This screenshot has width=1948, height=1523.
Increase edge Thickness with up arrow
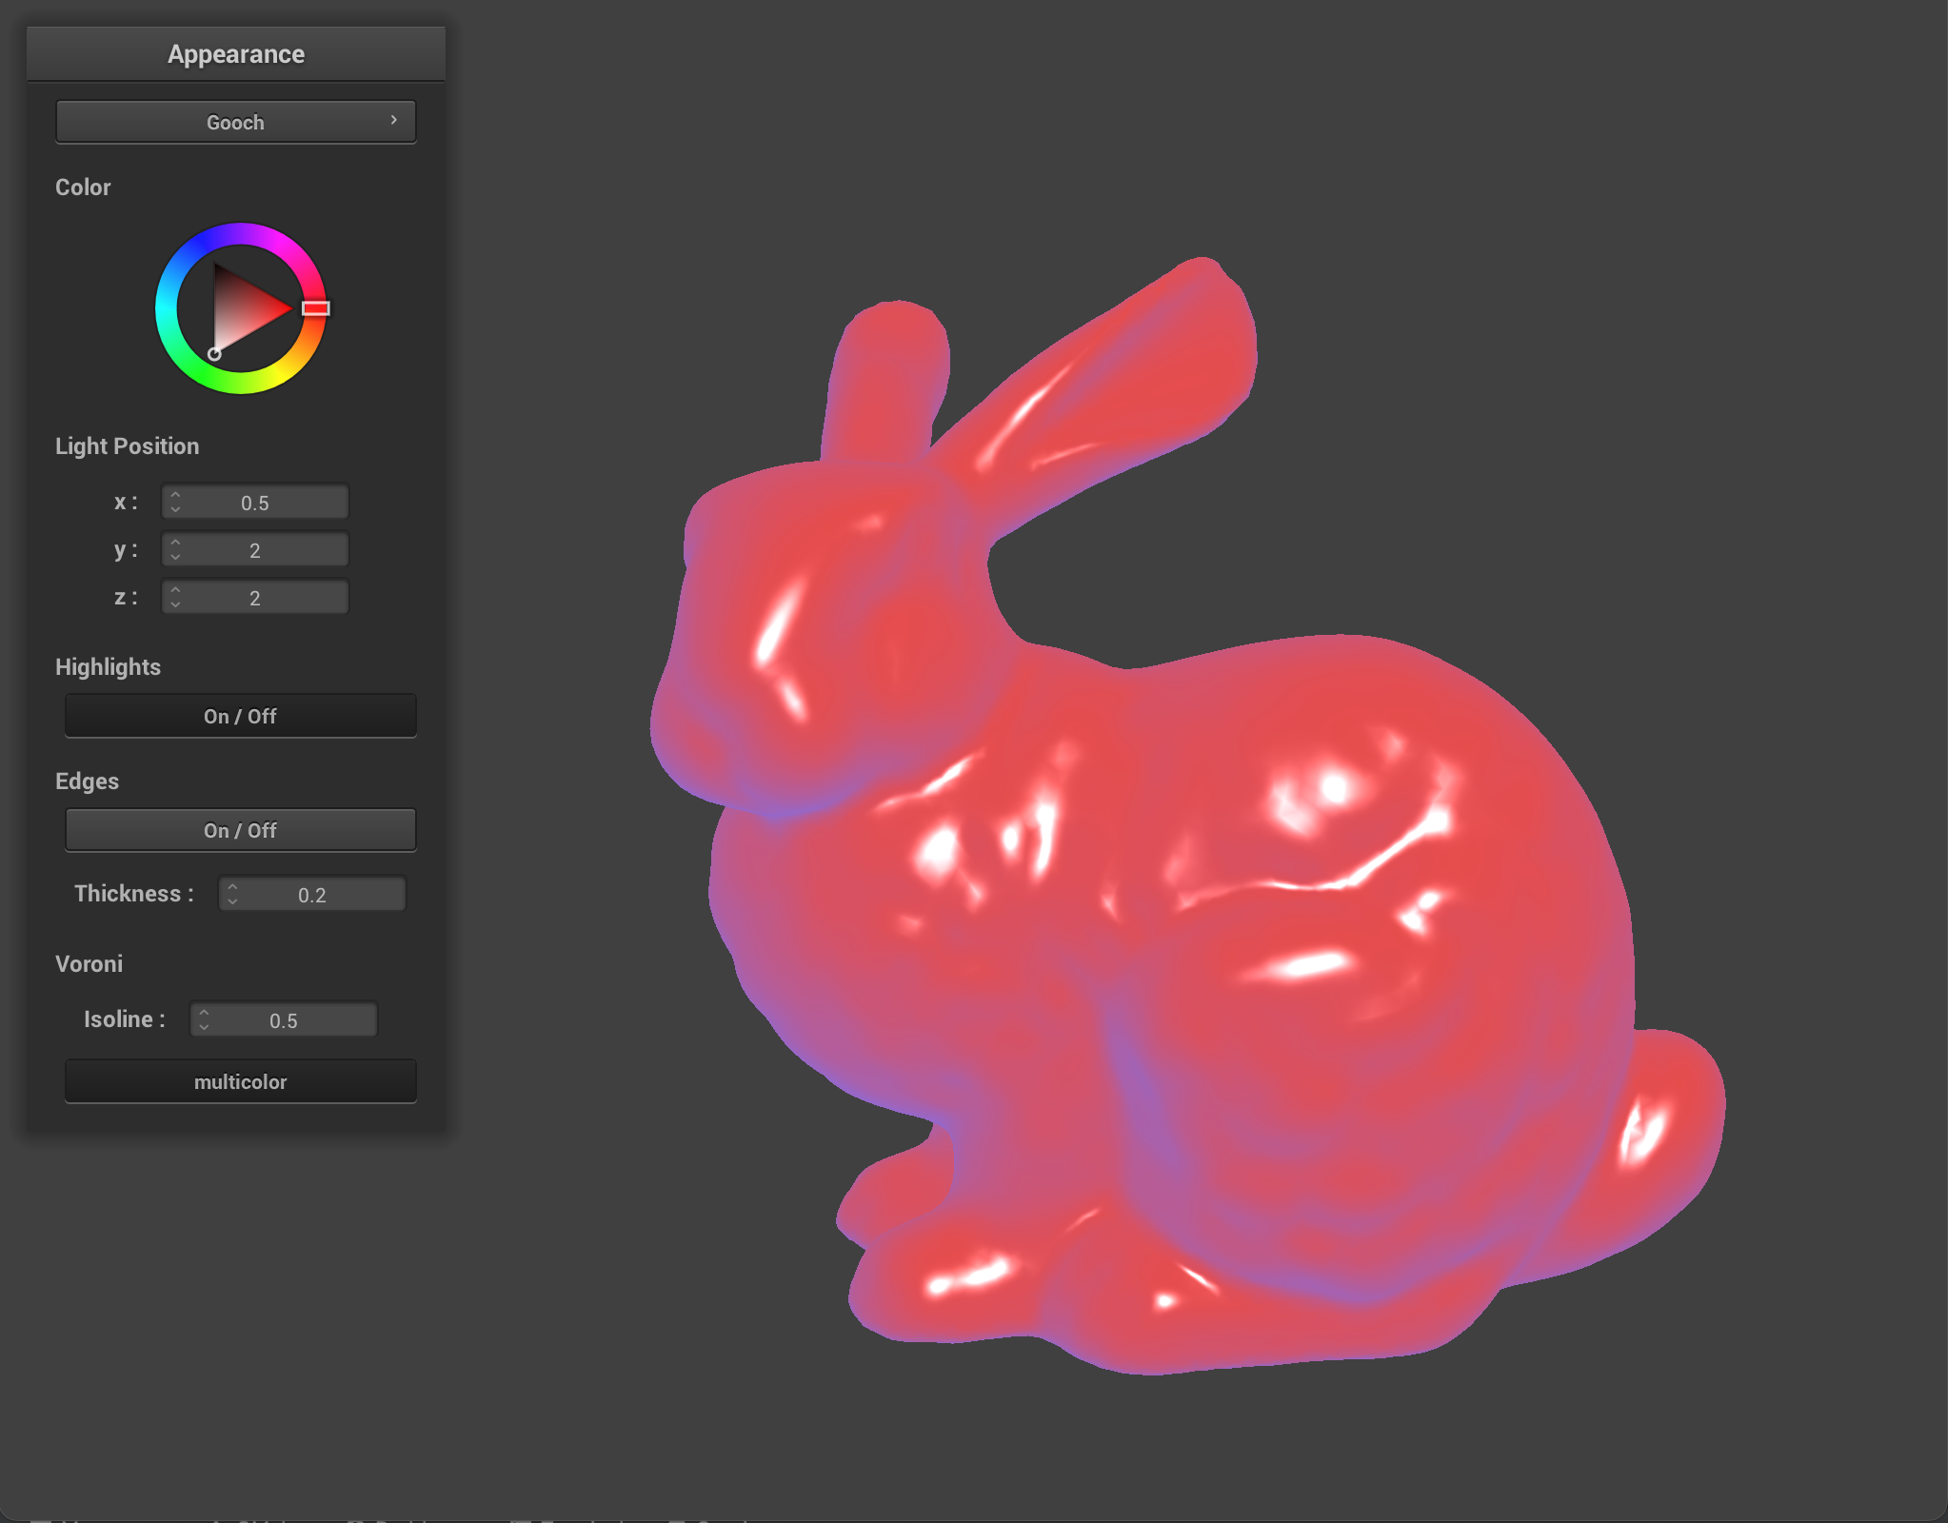pyautogui.click(x=232, y=887)
